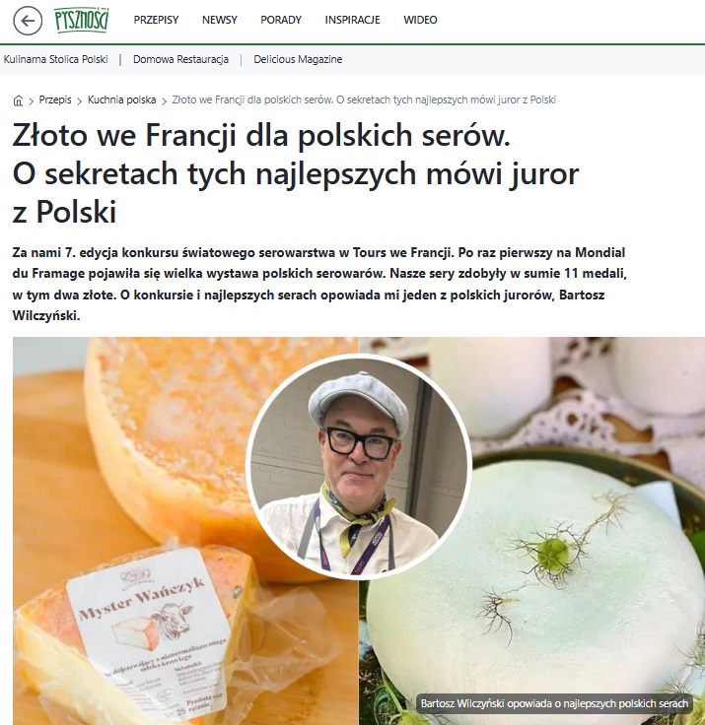The height and width of the screenshot is (725, 705).
Task: Open the Kulinarna Stolica Polski link
Action: (55, 59)
